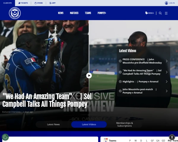The width and height of the screenshot is (178, 142).
Task: Click the "Latest Videos" panel heading
Action: click(128, 51)
